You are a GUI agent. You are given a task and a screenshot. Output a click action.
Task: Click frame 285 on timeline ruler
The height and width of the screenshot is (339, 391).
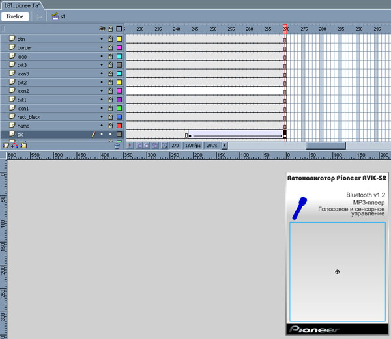341,29
